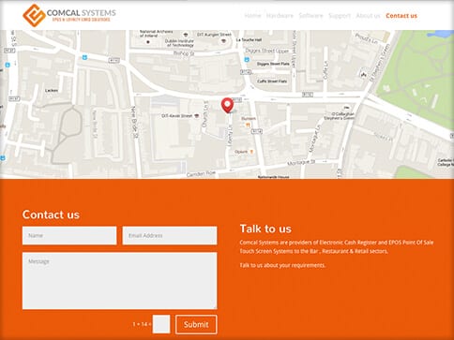Open the Hardware menu item

coord(280,16)
